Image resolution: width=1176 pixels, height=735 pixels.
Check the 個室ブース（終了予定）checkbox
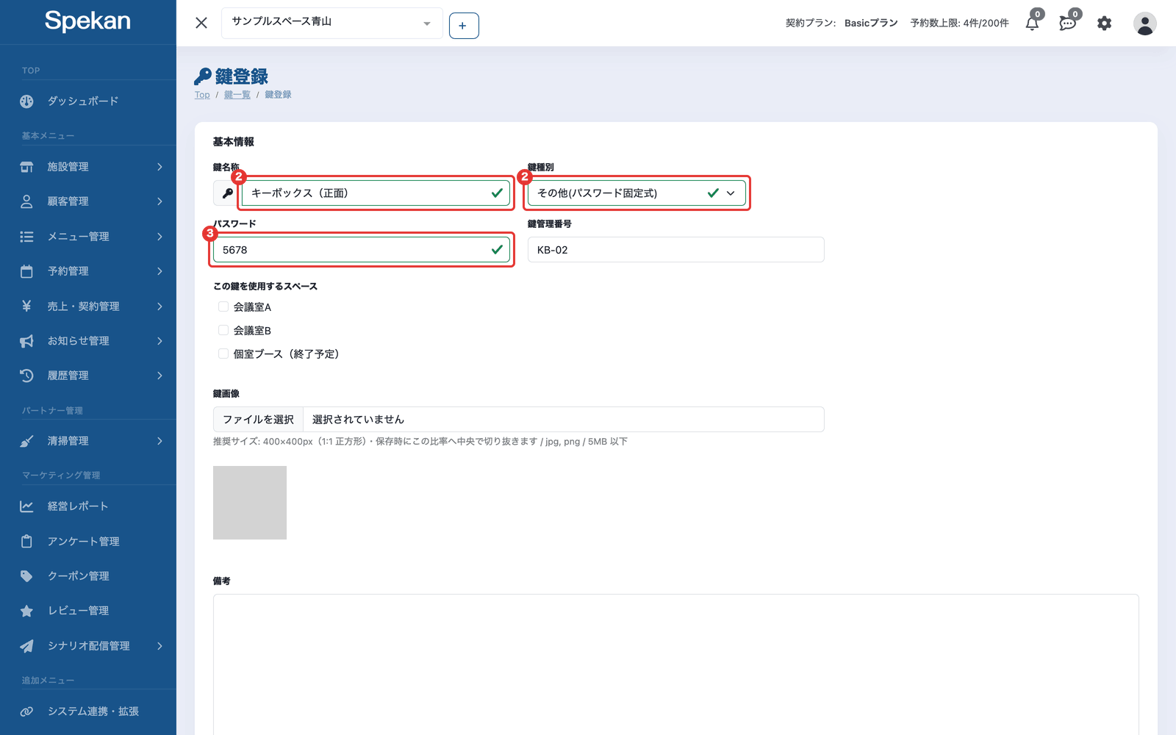[223, 354]
